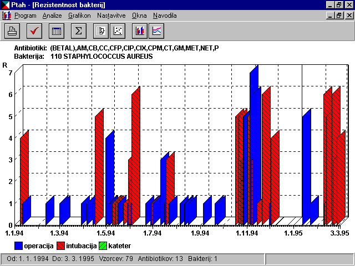Minimize the Ptah application window
Viewport: 355px width, 266px height.
(x=331, y=5)
